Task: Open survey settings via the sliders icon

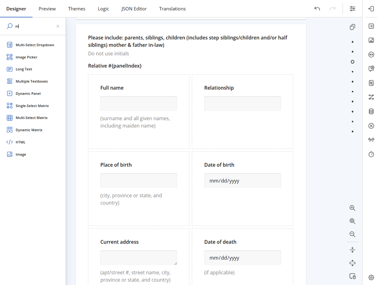Action: 352,9
